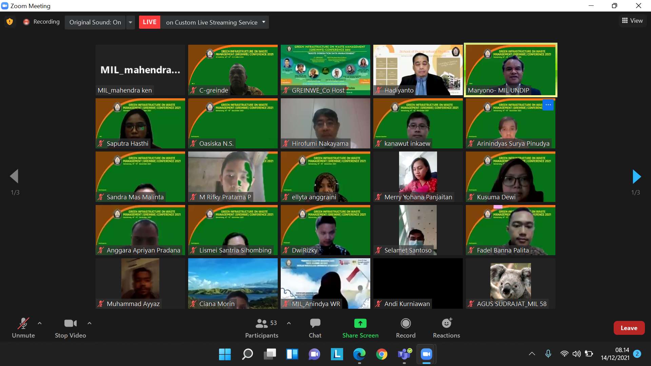Click the red Leave button

[629, 328]
